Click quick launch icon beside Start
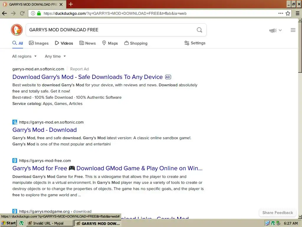Screen dimensions: 302x227 point(21,223)
